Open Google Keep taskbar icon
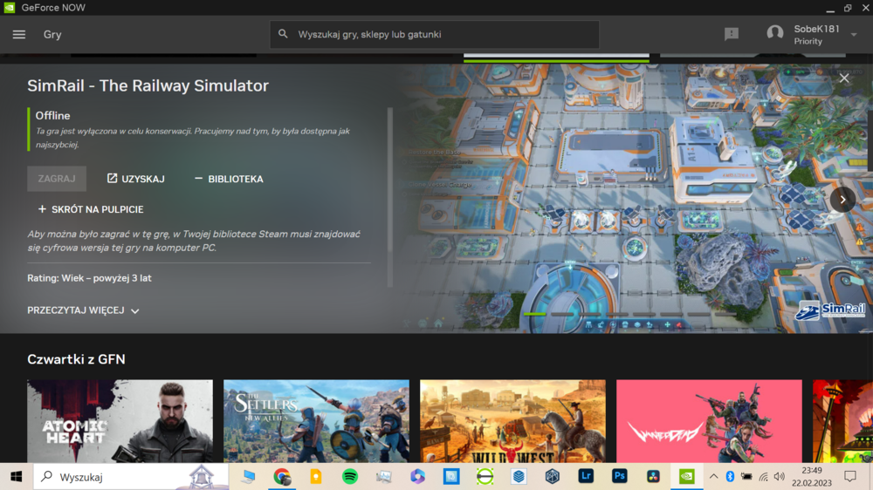The image size is (873, 490). click(x=316, y=477)
